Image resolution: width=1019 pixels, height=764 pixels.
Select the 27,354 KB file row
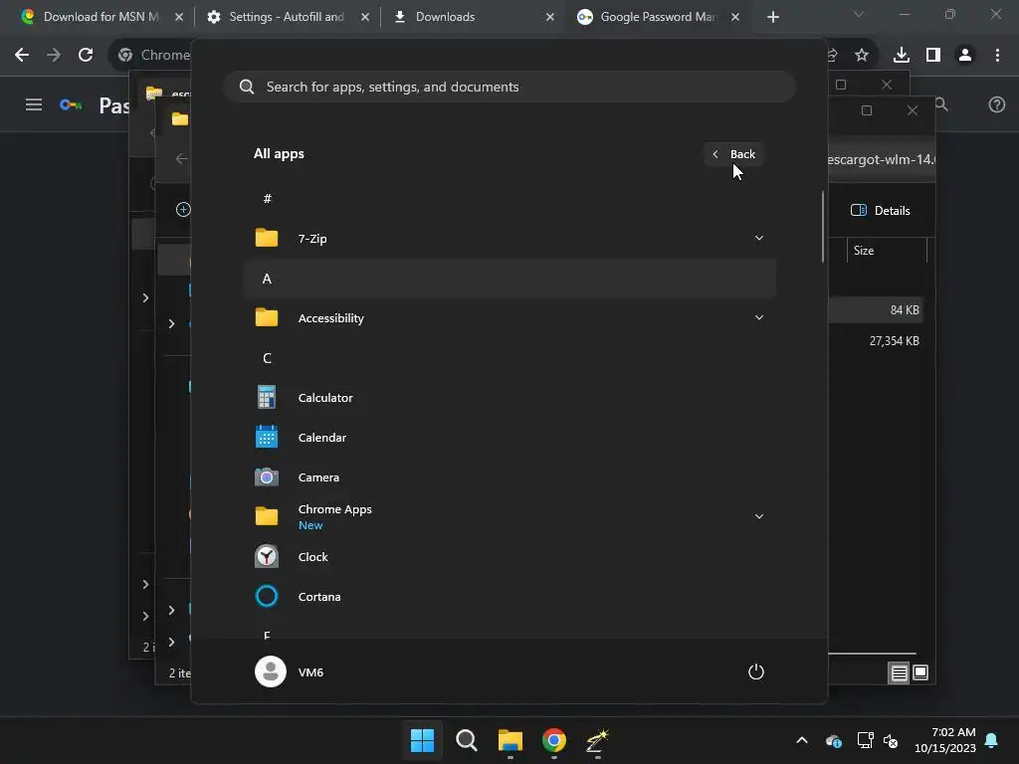point(876,341)
